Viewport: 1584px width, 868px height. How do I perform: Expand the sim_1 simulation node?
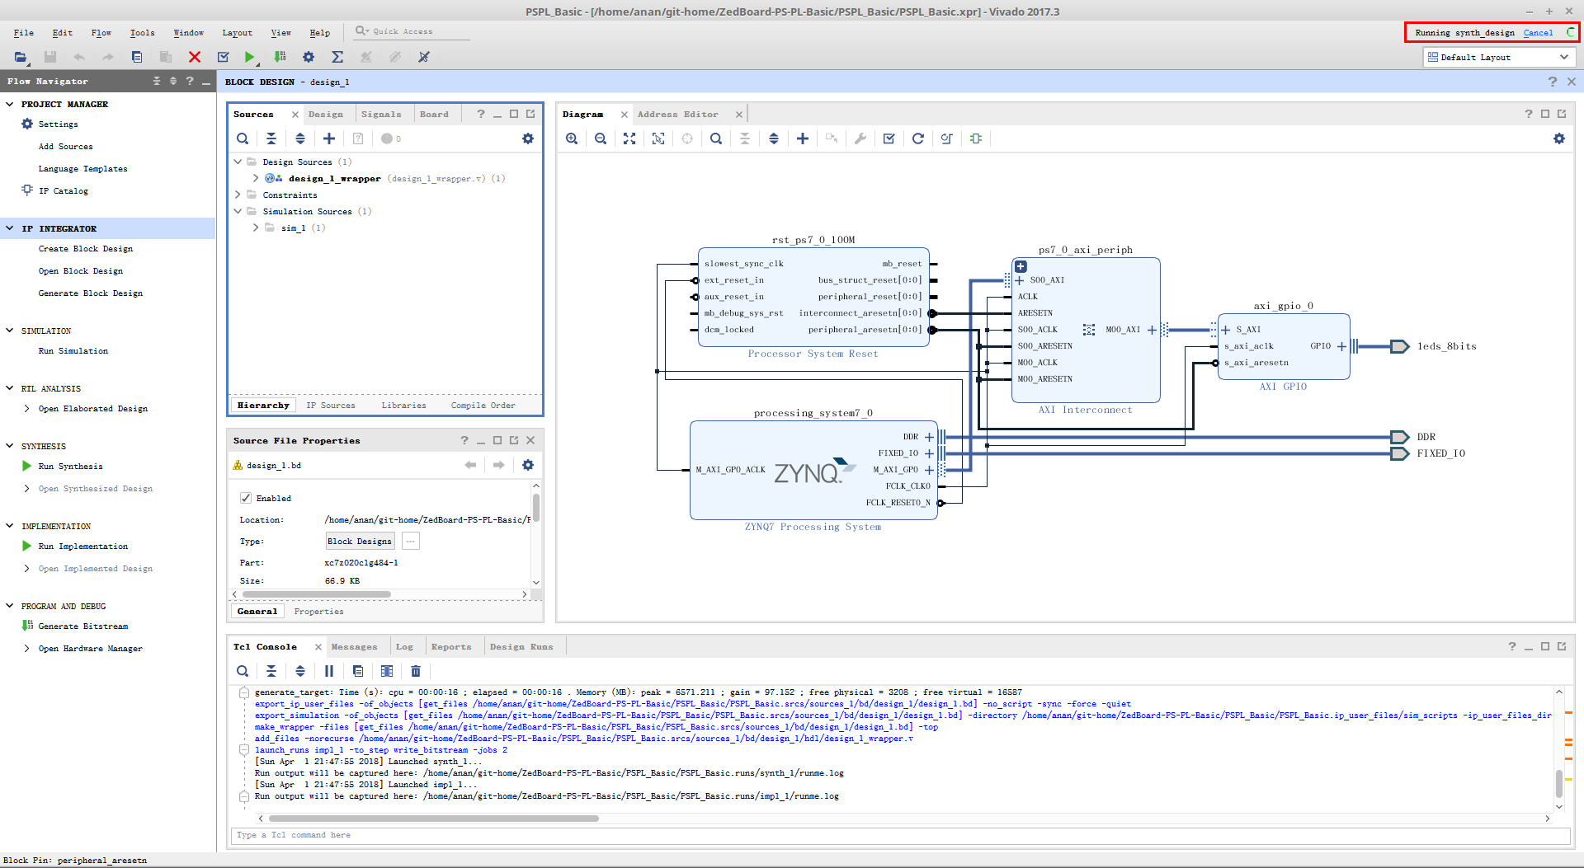tap(256, 228)
